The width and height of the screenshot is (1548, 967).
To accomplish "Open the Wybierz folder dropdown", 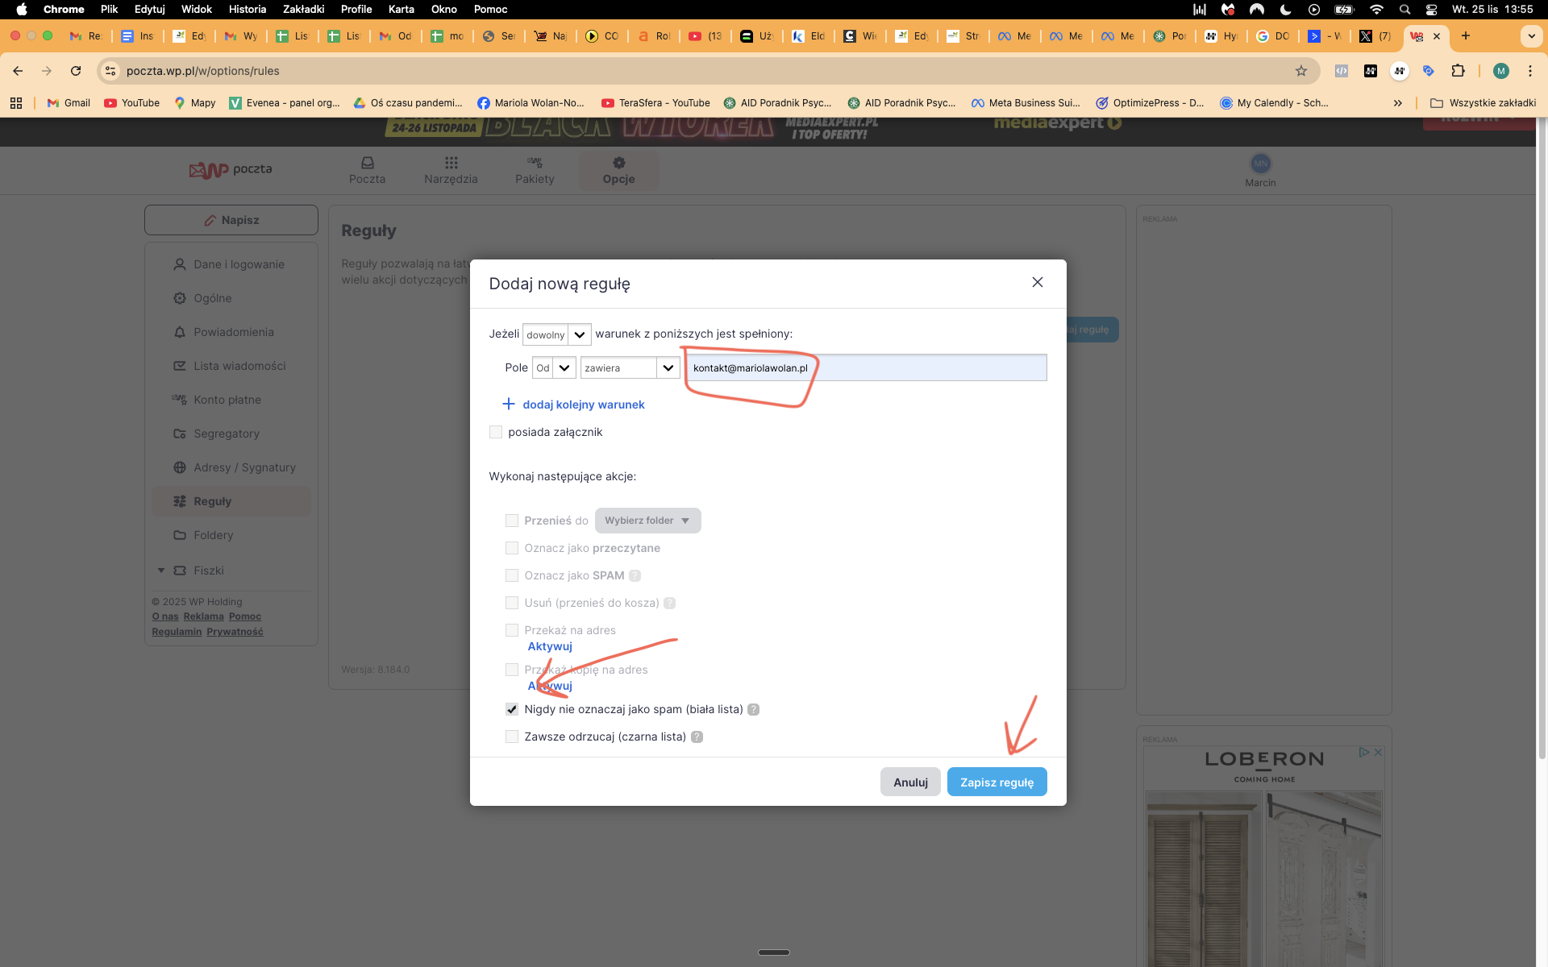I will [647, 521].
